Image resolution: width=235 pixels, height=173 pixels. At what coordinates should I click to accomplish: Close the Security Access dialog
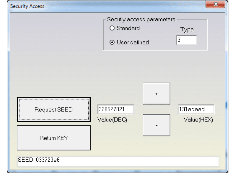[215, 4]
